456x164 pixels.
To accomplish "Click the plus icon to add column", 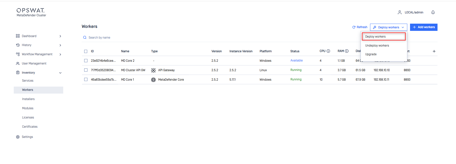I will 434,51.
